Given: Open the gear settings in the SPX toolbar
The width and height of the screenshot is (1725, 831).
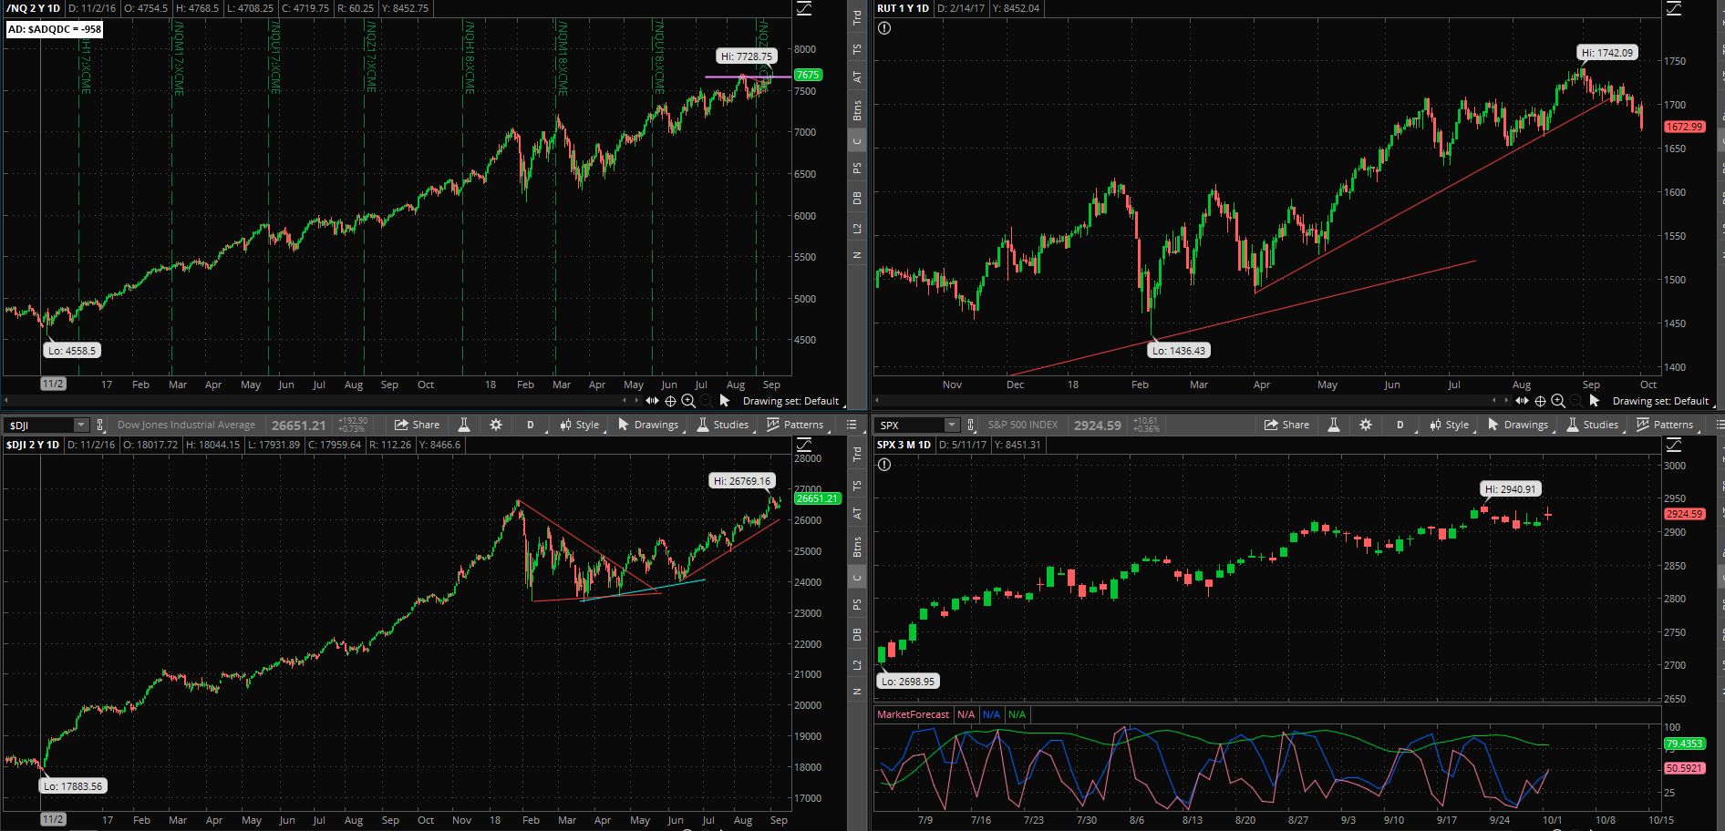Looking at the screenshot, I should [1366, 425].
